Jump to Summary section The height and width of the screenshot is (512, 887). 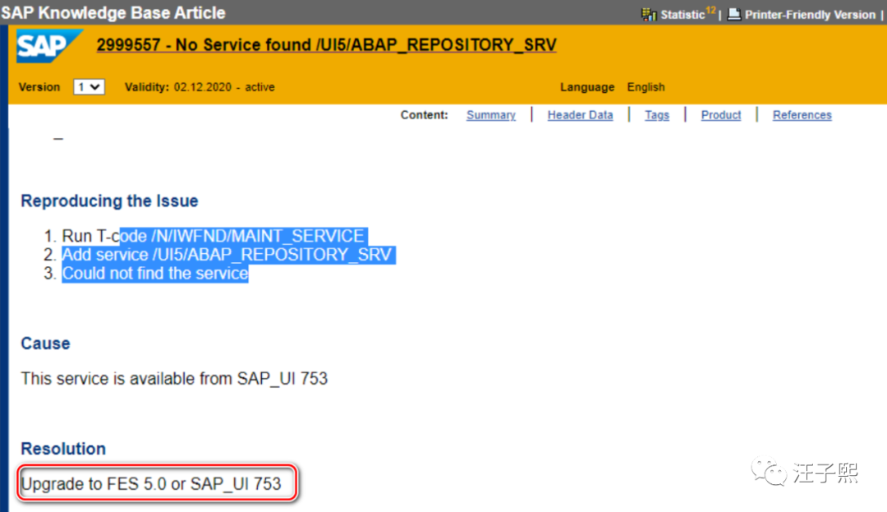[x=490, y=115]
